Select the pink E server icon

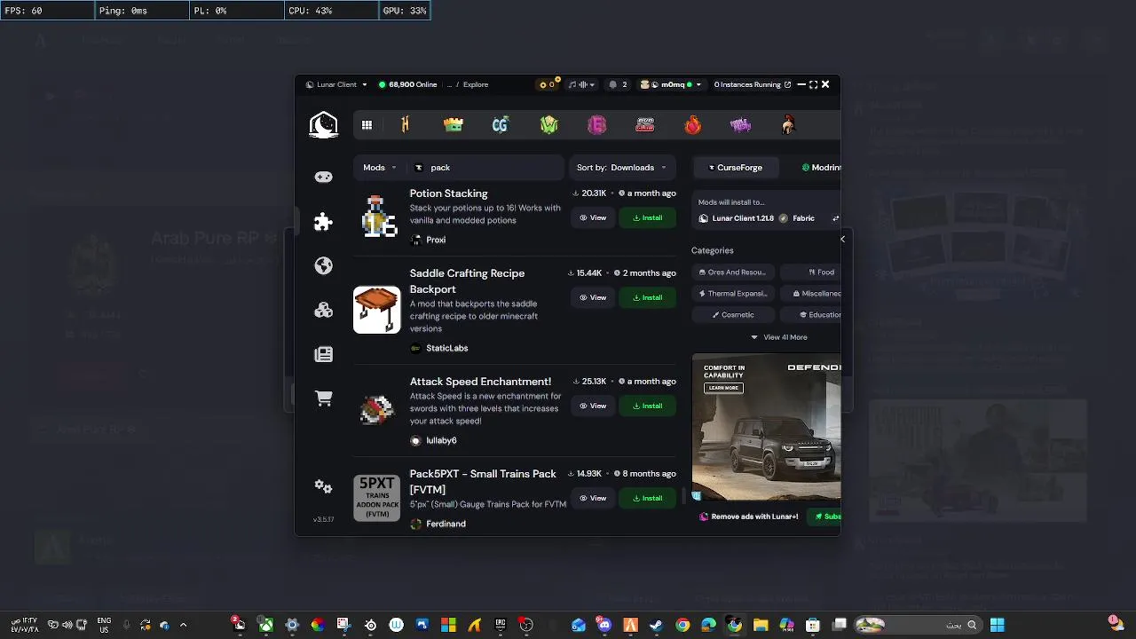pyautogui.click(x=597, y=125)
